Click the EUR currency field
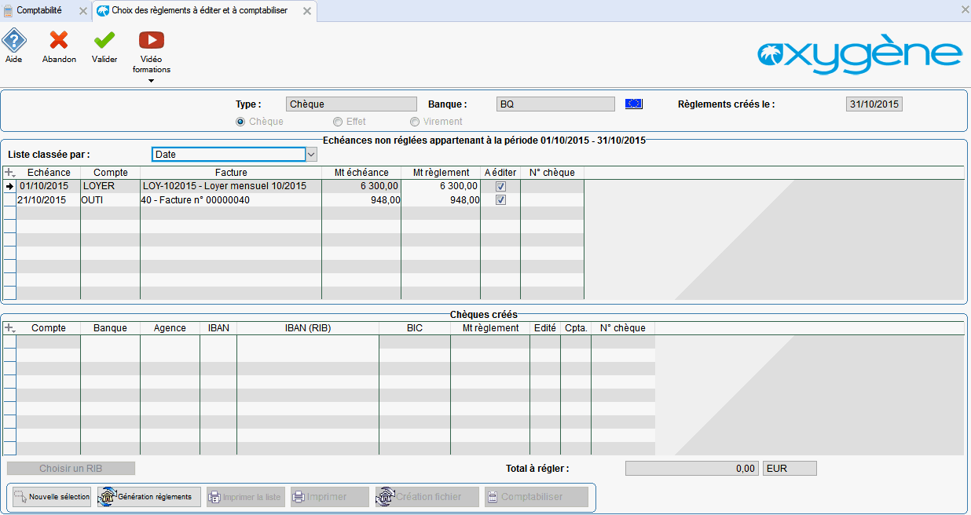The image size is (971, 515). [x=790, y=469]
